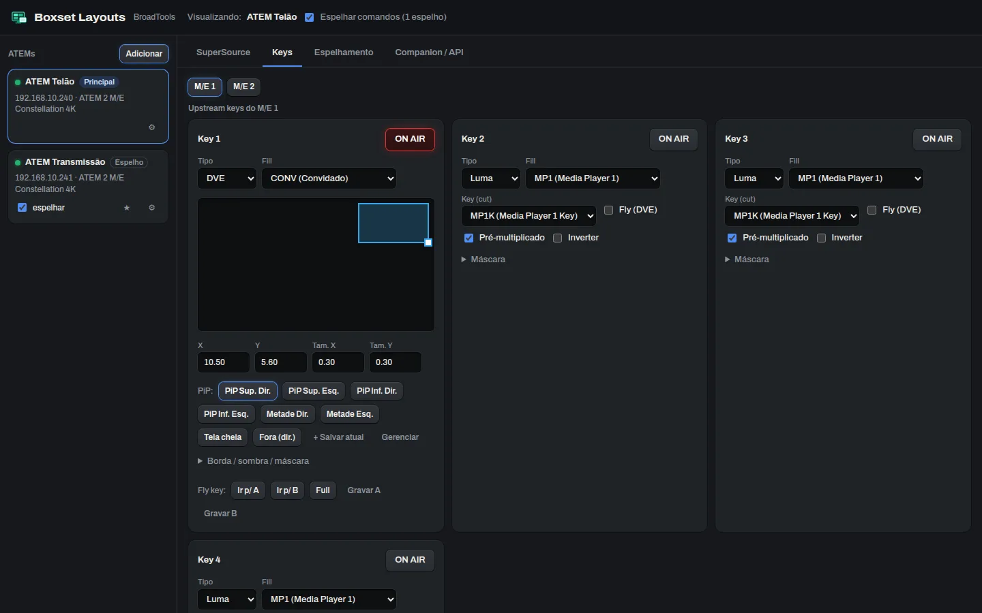Open Companion / API tab
Viewport: 982px width, 613px height.
pyautogui.click(x=429, y=52)
